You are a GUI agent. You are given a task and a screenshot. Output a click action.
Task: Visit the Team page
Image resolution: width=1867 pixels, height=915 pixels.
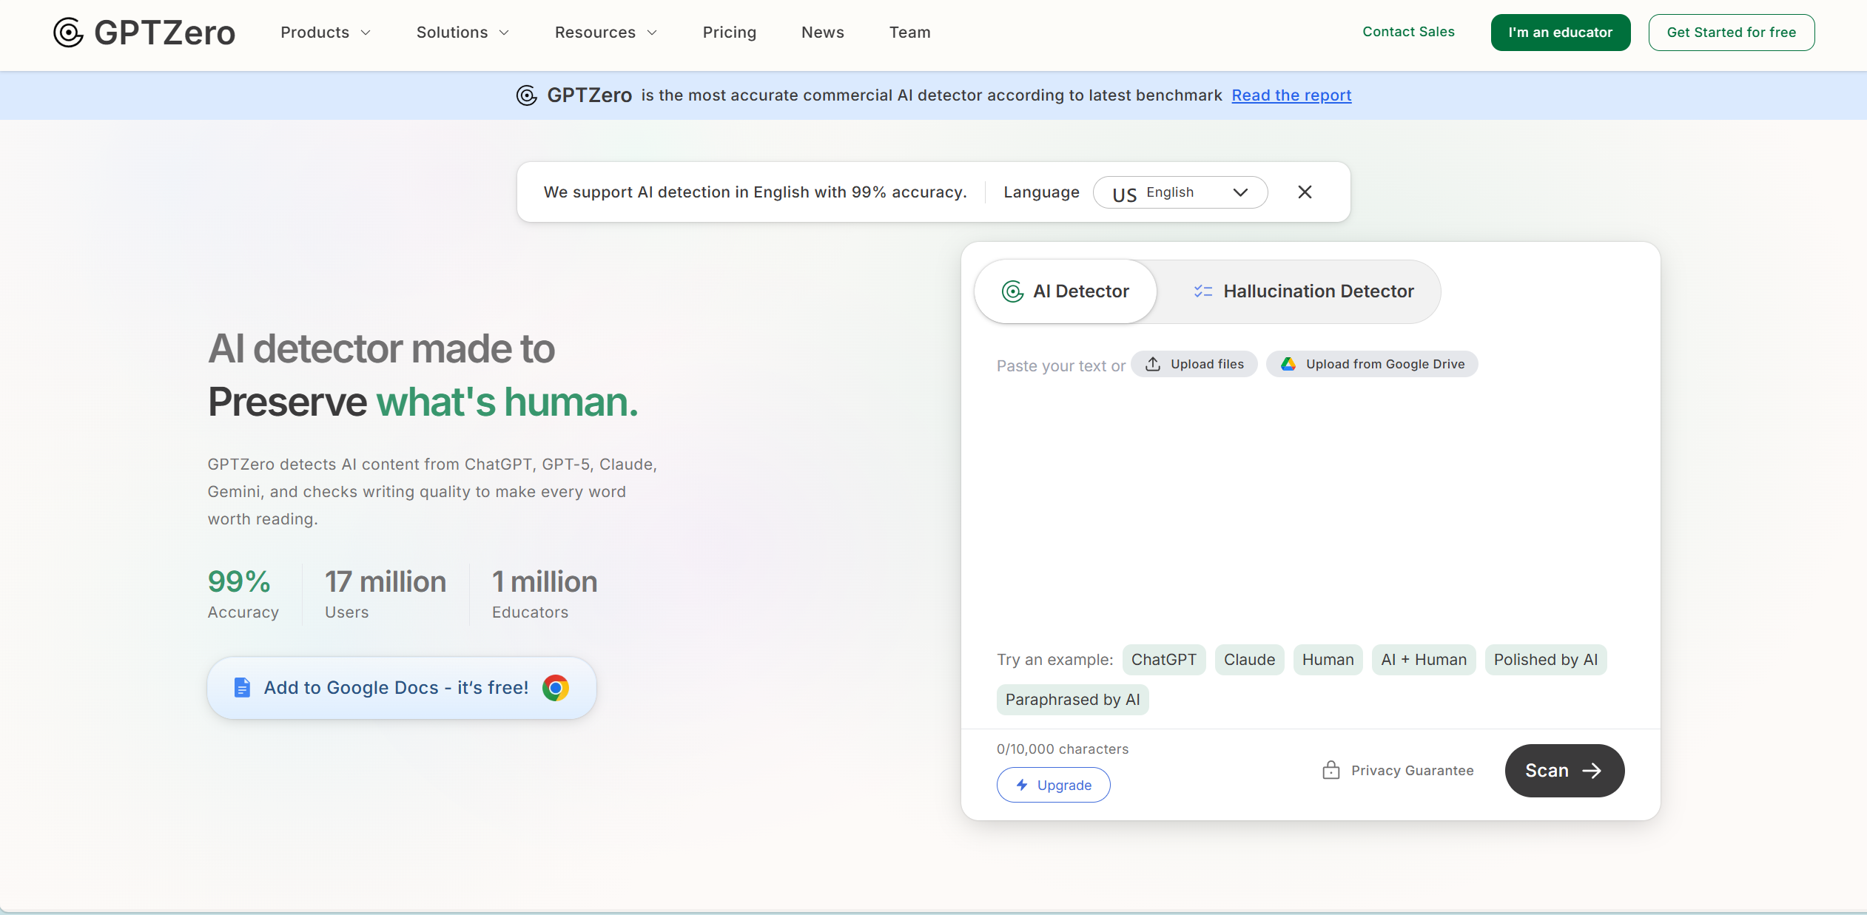click(910, 33)
